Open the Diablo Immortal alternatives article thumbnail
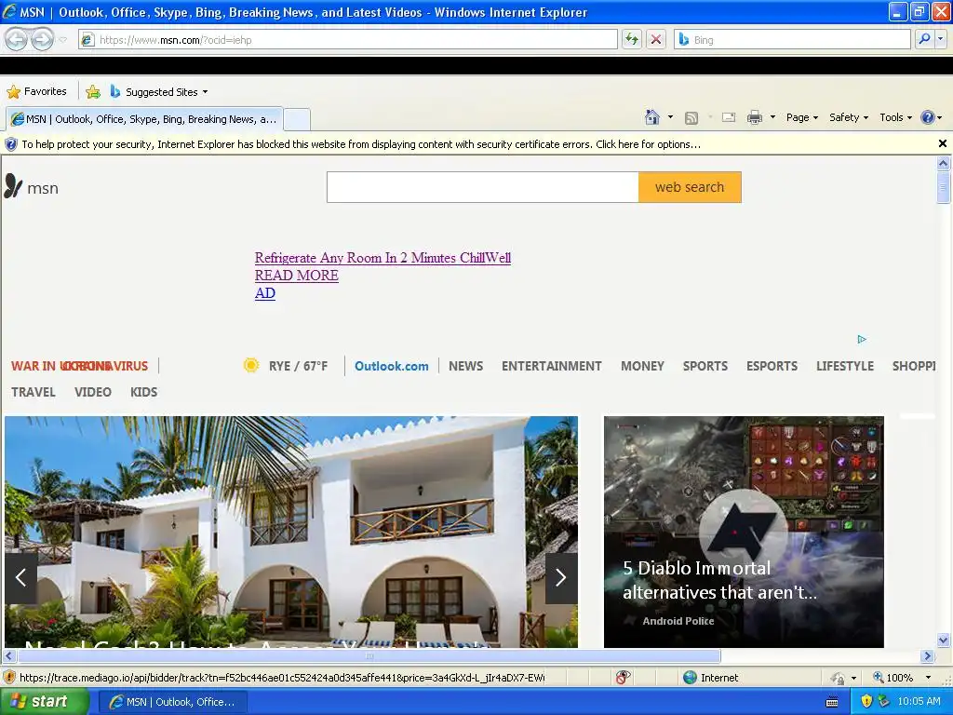The width and height of the screenshot is (953, 715). click(x=744, y=532)
